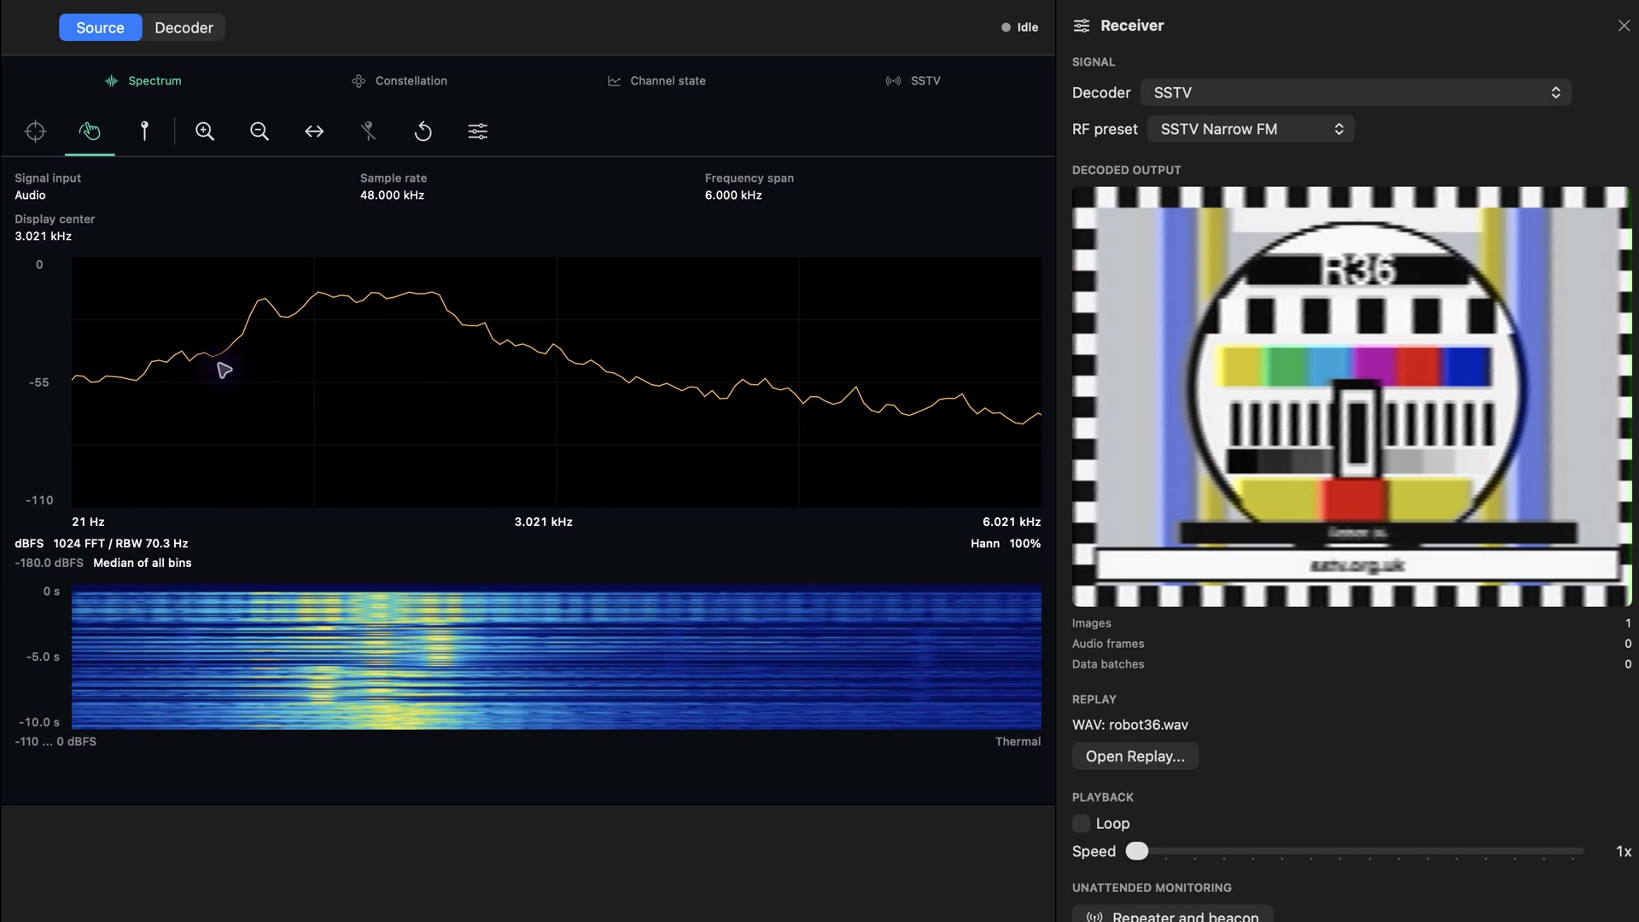Viewport: 1639px width, 922px height.
Task: Click the 1024 FFT / RBW text
Action: (x=120, y=544)
